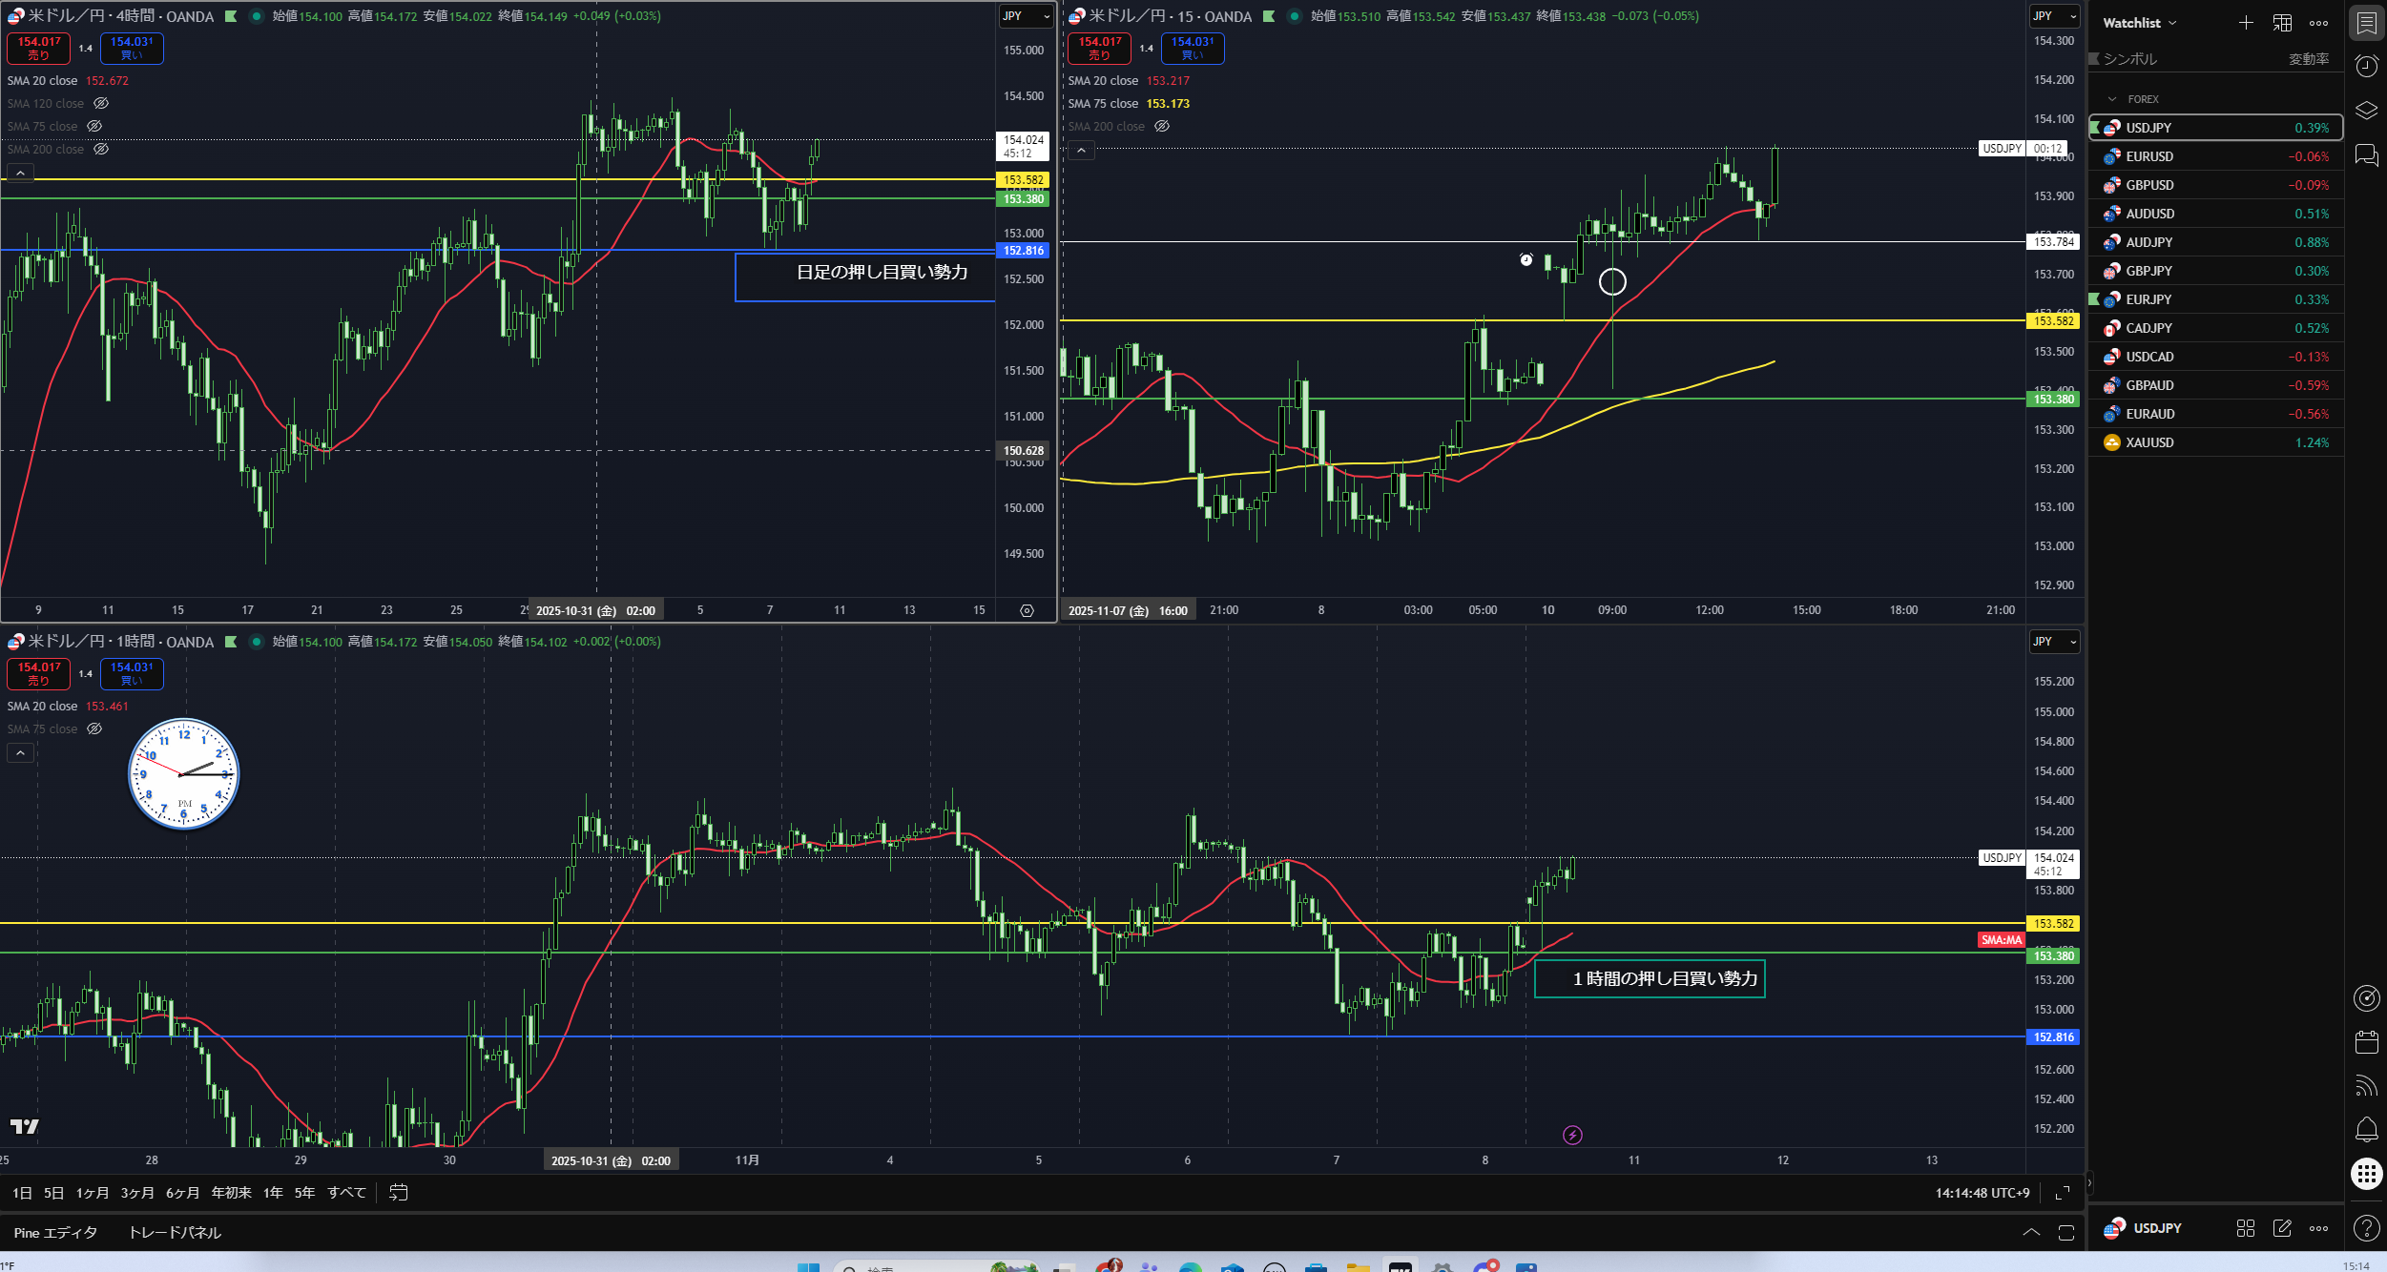2387x1272 pixels.
Task: Open the Alerts alarm clock panel
Action: click(x=2366, y=66)
